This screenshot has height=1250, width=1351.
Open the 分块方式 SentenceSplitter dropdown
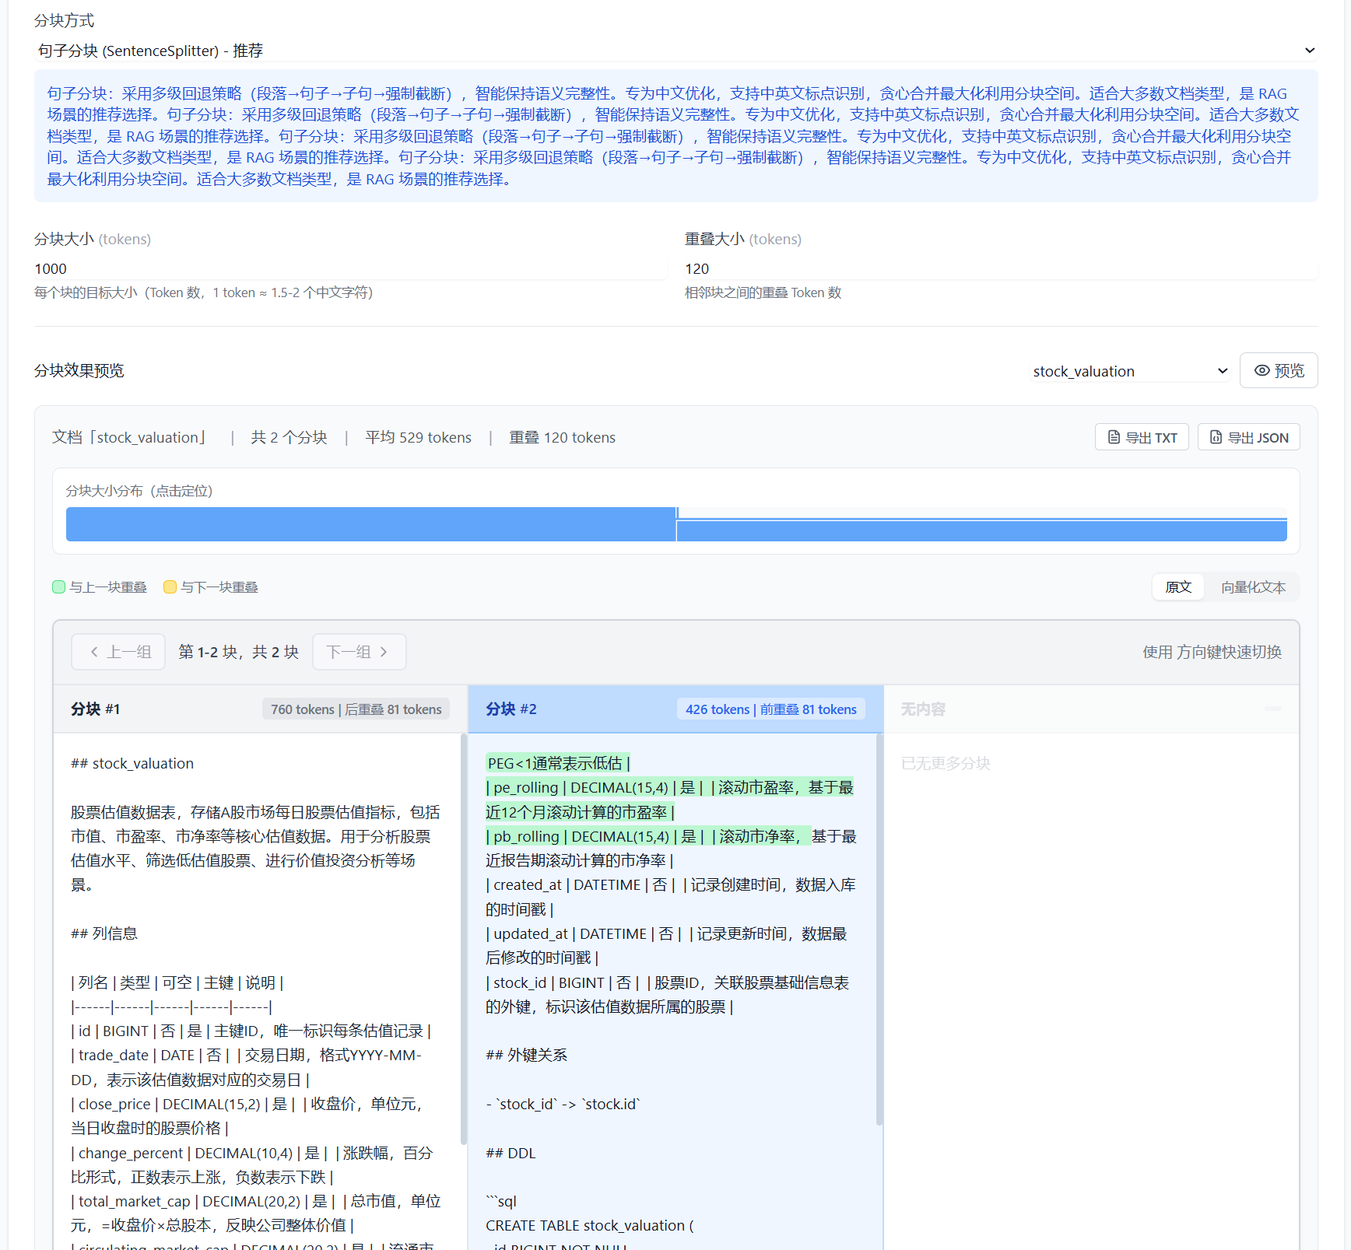675,51
